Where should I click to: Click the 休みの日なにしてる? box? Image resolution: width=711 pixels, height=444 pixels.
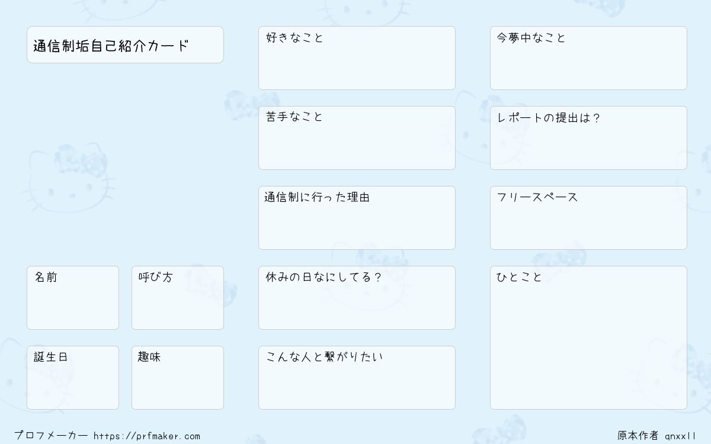click(x=357, y=298)
